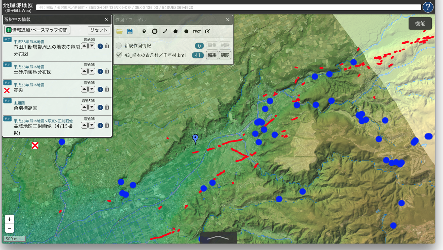
Task: Increase transparency of 色別標高図 with up arrow
Action: pyautogui.click(x=84, y=107)
